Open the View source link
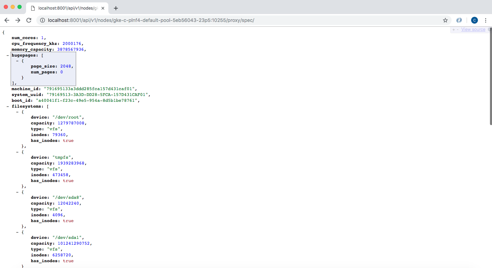492x268 pixels. [473, 29]
